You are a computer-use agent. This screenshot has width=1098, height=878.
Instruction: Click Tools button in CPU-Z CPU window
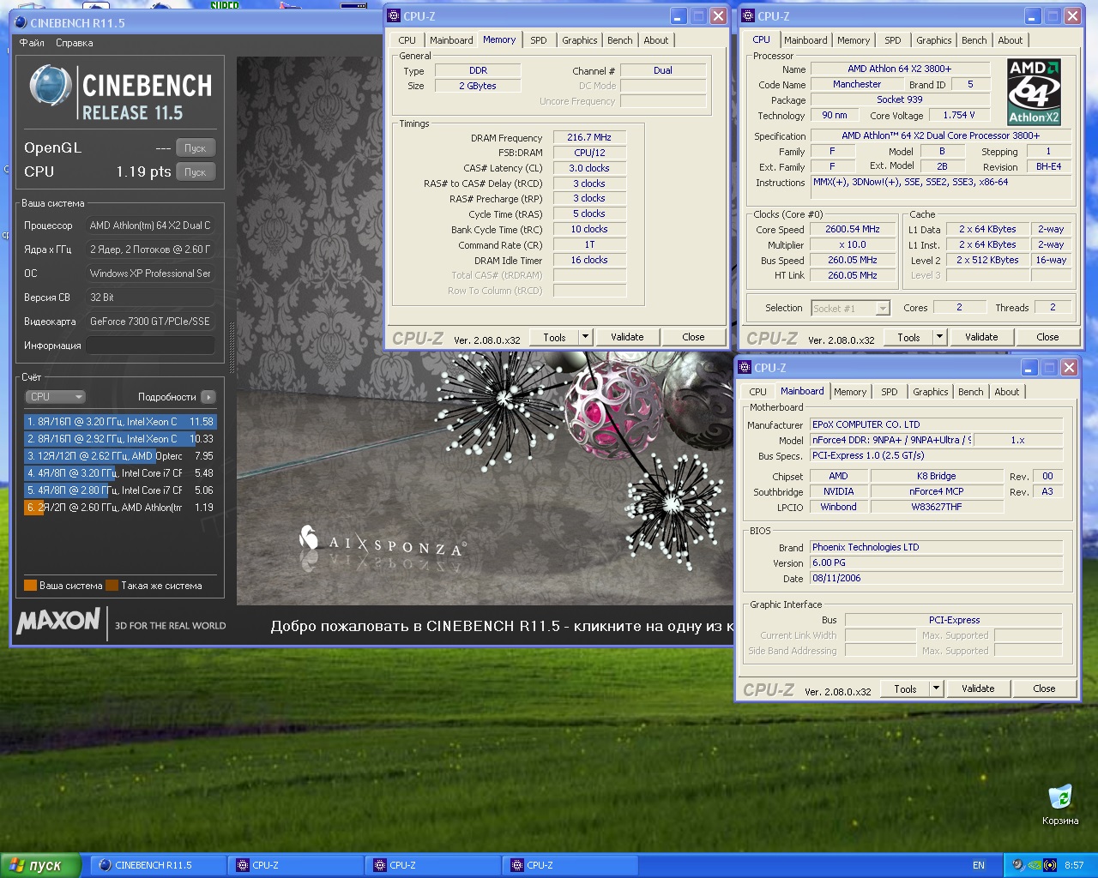coord(908,337)
